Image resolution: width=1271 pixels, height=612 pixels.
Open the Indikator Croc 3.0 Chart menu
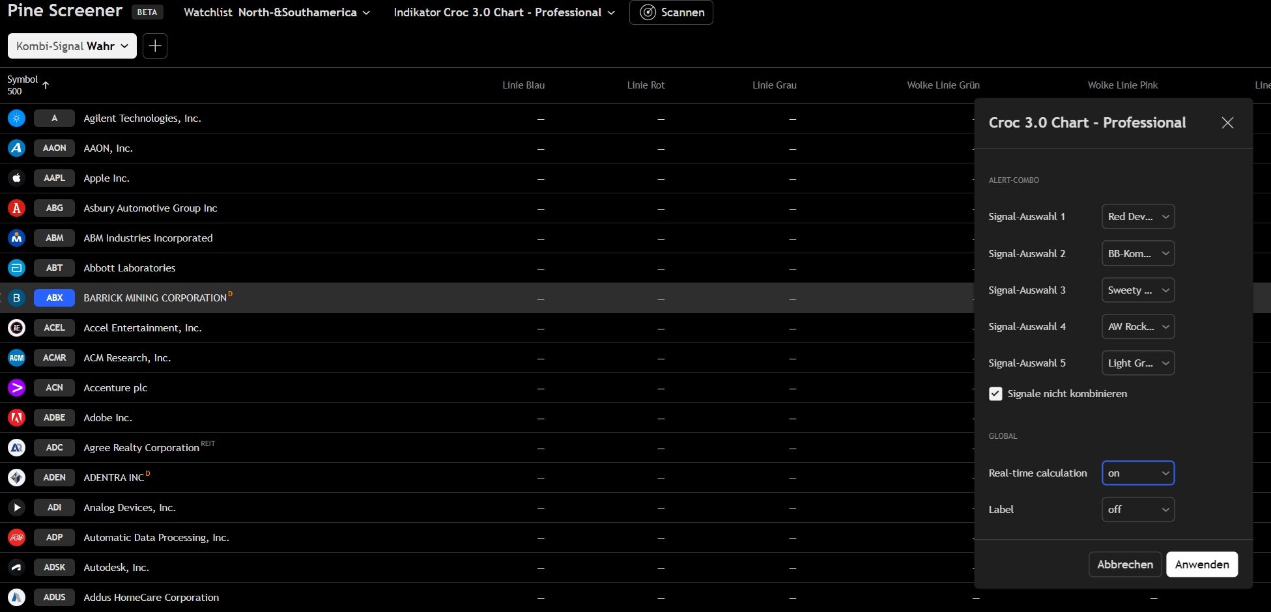(x=504, y=12)
